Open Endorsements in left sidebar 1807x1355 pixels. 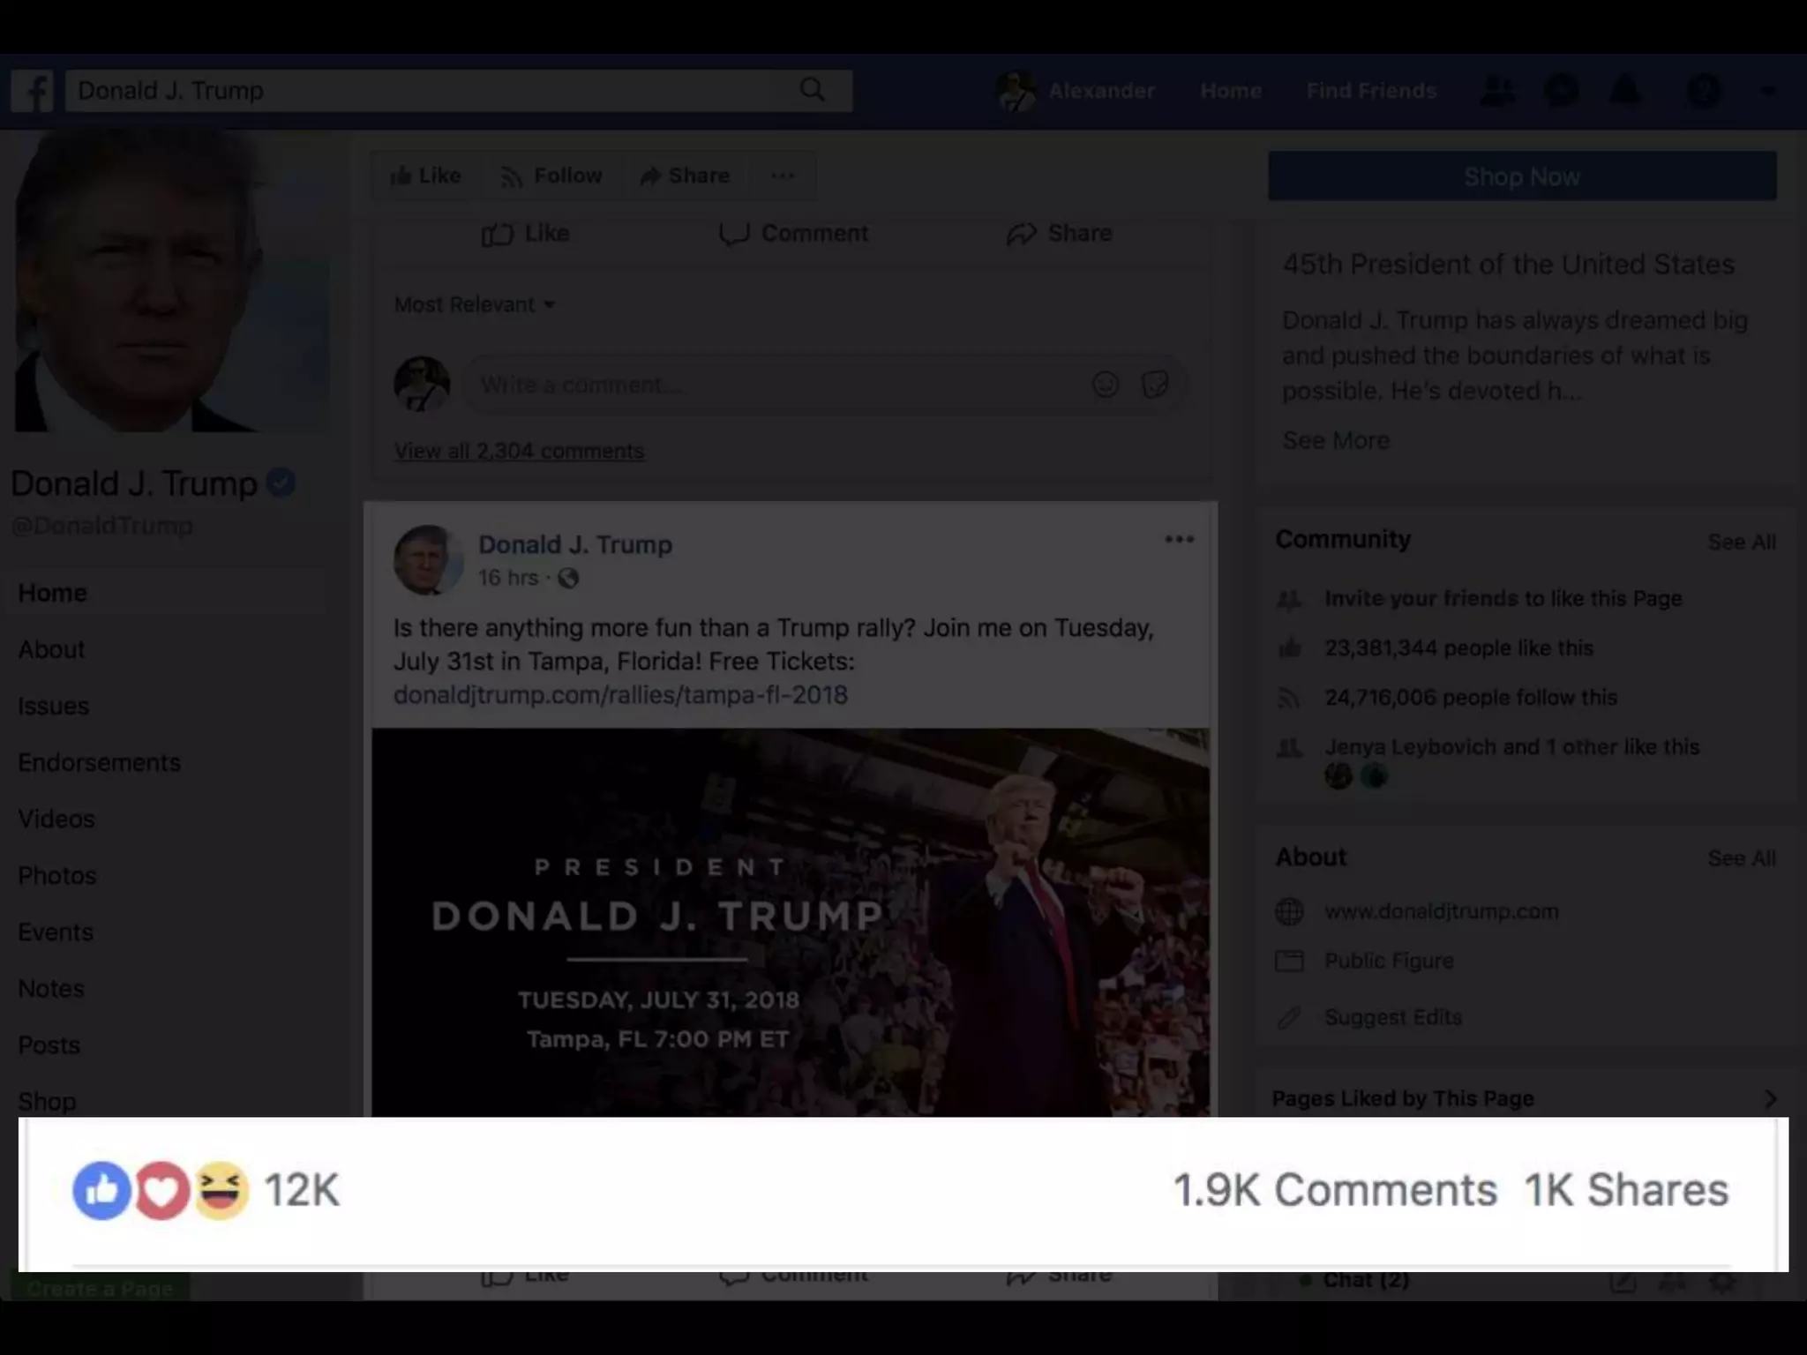coord(99,762)
